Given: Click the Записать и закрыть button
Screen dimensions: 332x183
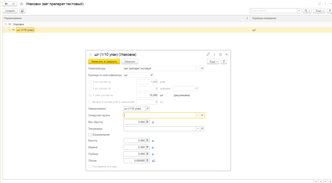Looking at the screenshot, I should point(104,61).
